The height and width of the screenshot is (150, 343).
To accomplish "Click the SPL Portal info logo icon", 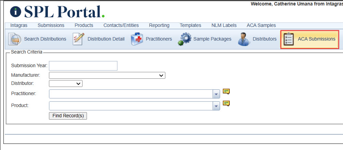I will (15, 12).
